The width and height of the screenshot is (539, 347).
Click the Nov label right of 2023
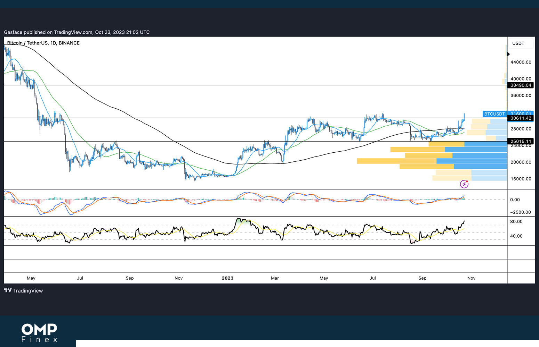pyautogui.click(x=471, y=278)
